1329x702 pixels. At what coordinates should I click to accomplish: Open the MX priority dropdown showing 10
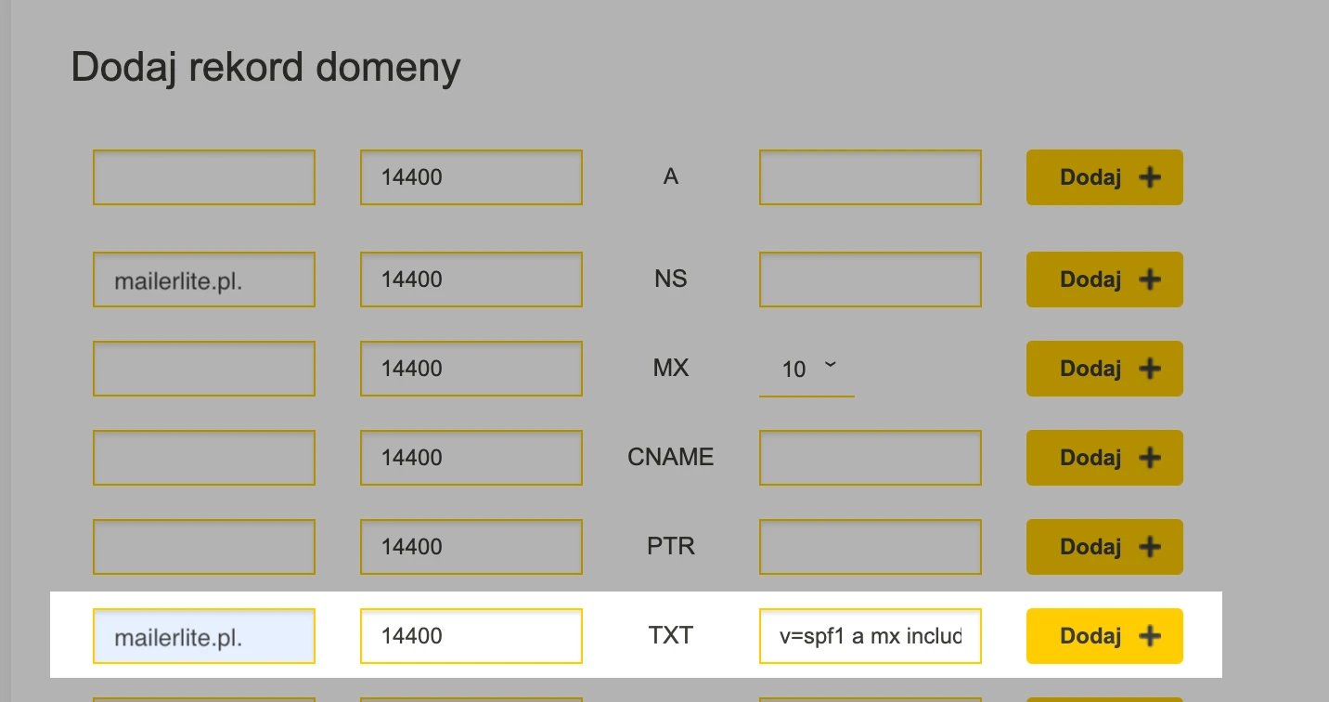(x=806, y=370)
